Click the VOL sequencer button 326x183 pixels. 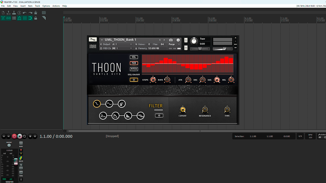pos(134,57)
